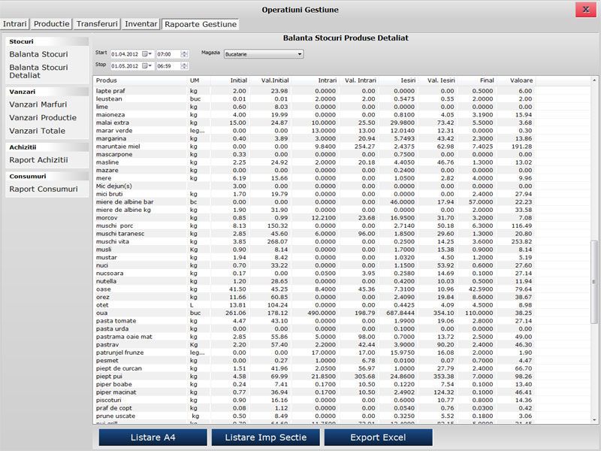Select the Inventar tab
This screenshot has width=601, height=451.
point(141,24)
